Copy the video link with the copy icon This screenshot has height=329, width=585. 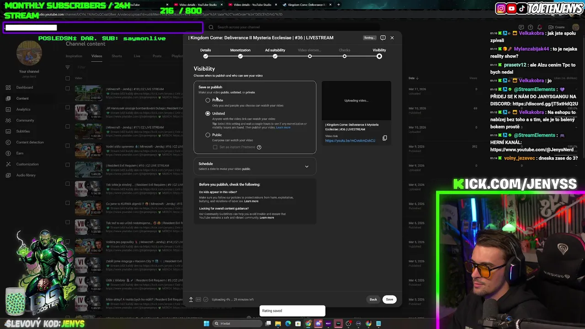point(385,138)
